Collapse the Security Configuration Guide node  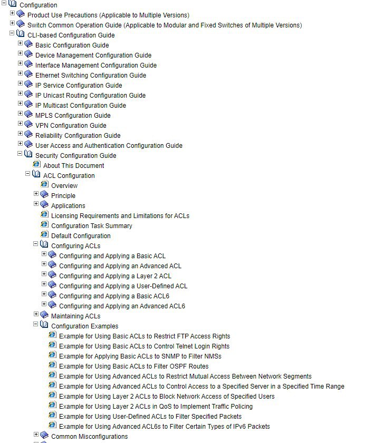(x=20, y=154)
